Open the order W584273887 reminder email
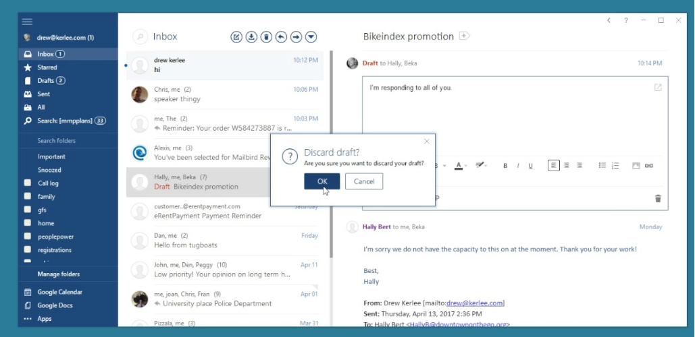This screenshot has width=695, height=337. [x=225, y=123]
